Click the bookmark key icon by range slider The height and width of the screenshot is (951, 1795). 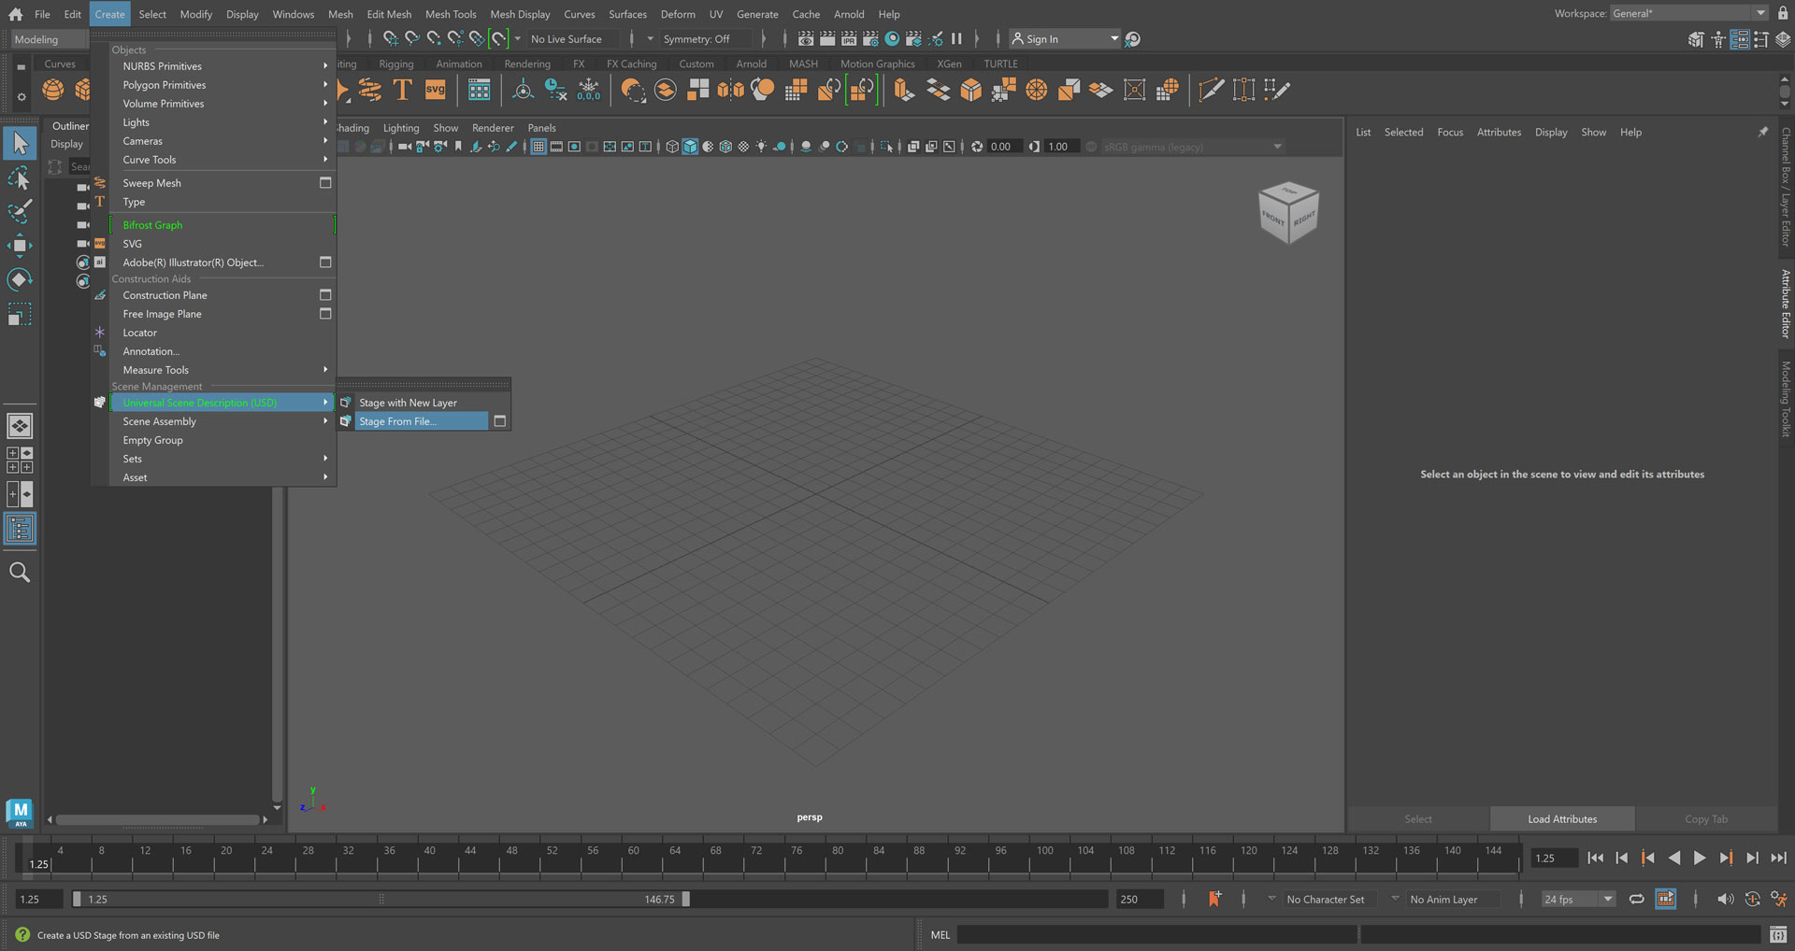1214,899
